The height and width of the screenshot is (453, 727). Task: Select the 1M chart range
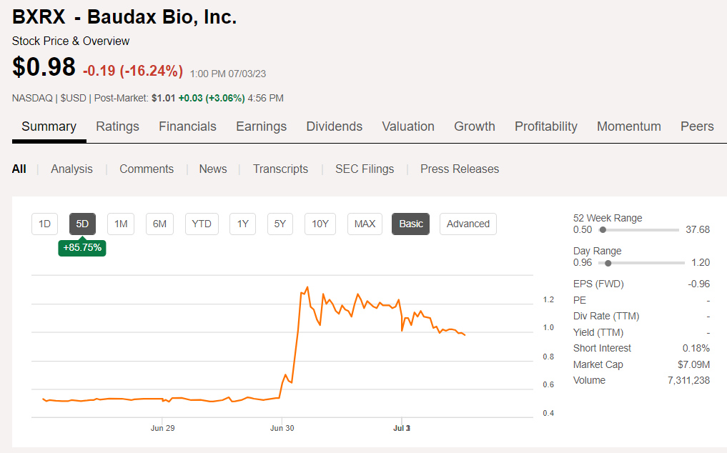tap(121, 224)
